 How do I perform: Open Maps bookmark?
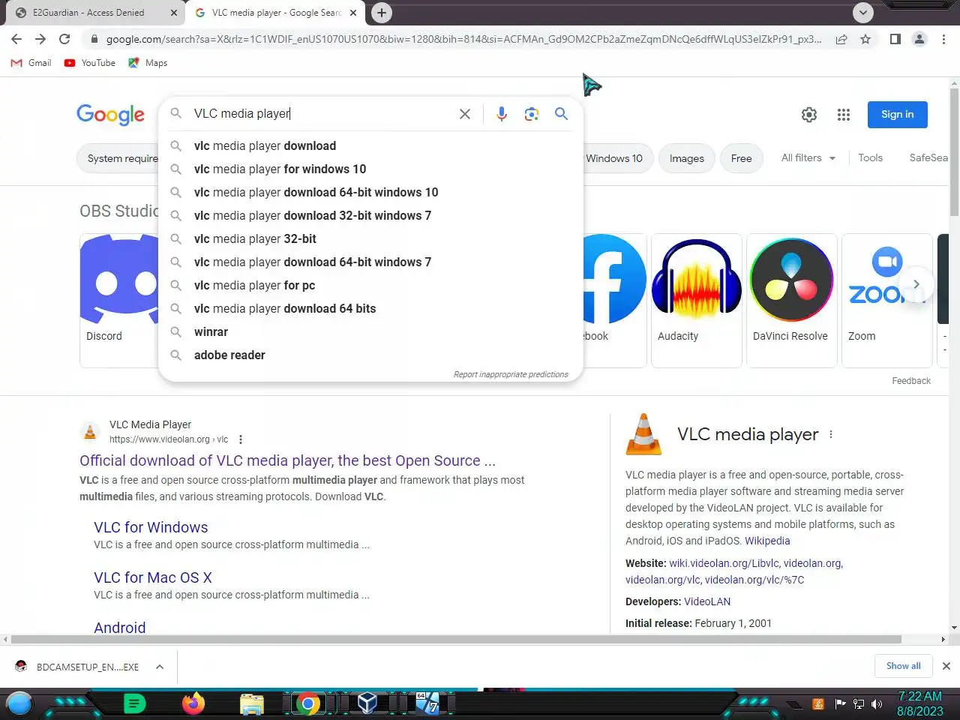pos(148,63)
